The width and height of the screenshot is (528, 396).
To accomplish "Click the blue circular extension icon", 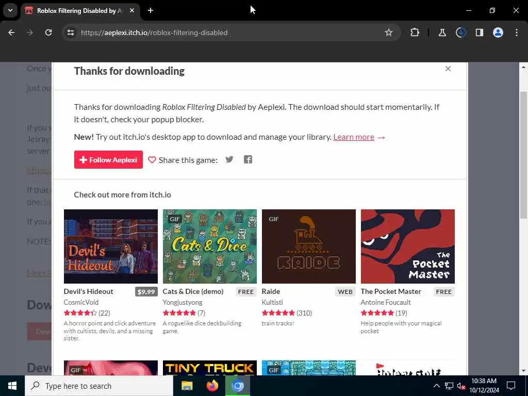I will [x=460, y=32].
